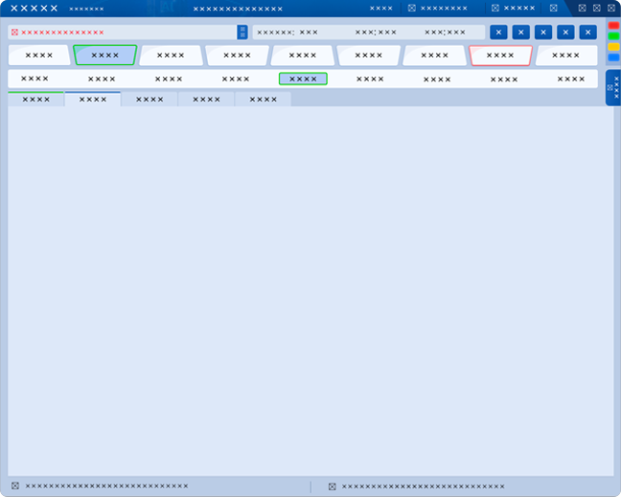Click the last of five blue square buttons
This screenshot has height=497, width=621.
(x=588, y=32)
